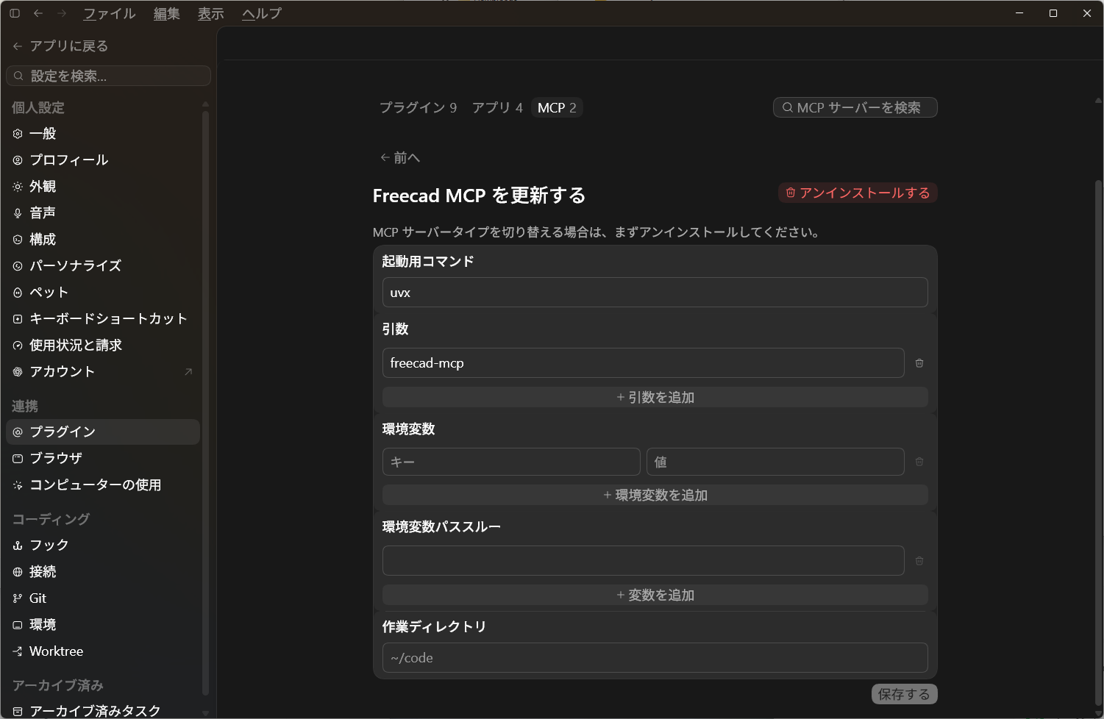Switch to the アプリ 4 tab

(x=497, y=107)
